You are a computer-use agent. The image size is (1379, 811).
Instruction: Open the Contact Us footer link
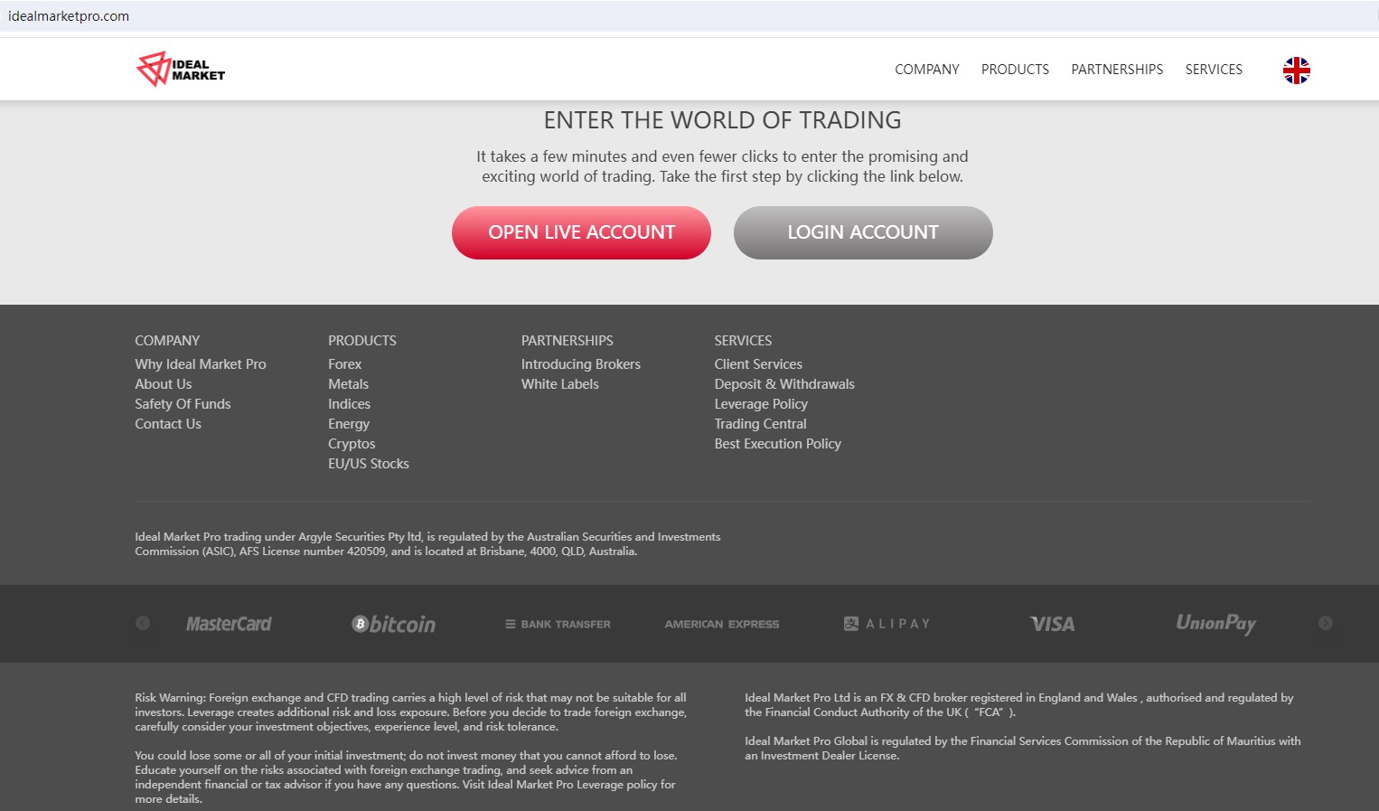(168, 424)
